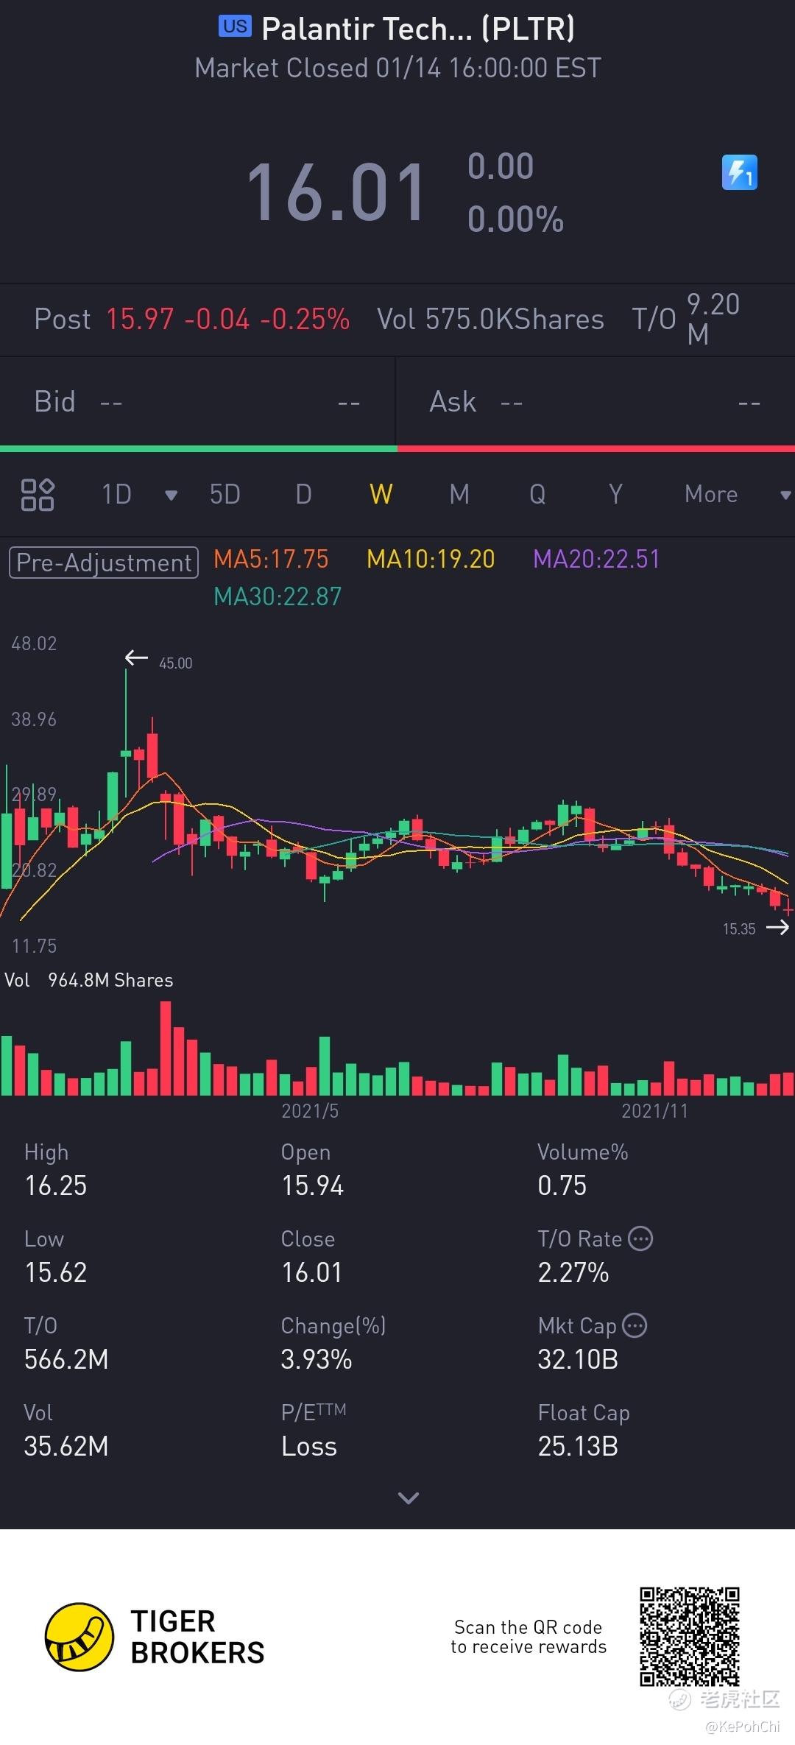Switch to the 5D chart tab
The width and height of the screenshot is (795, 1745).
click(225, 495)
